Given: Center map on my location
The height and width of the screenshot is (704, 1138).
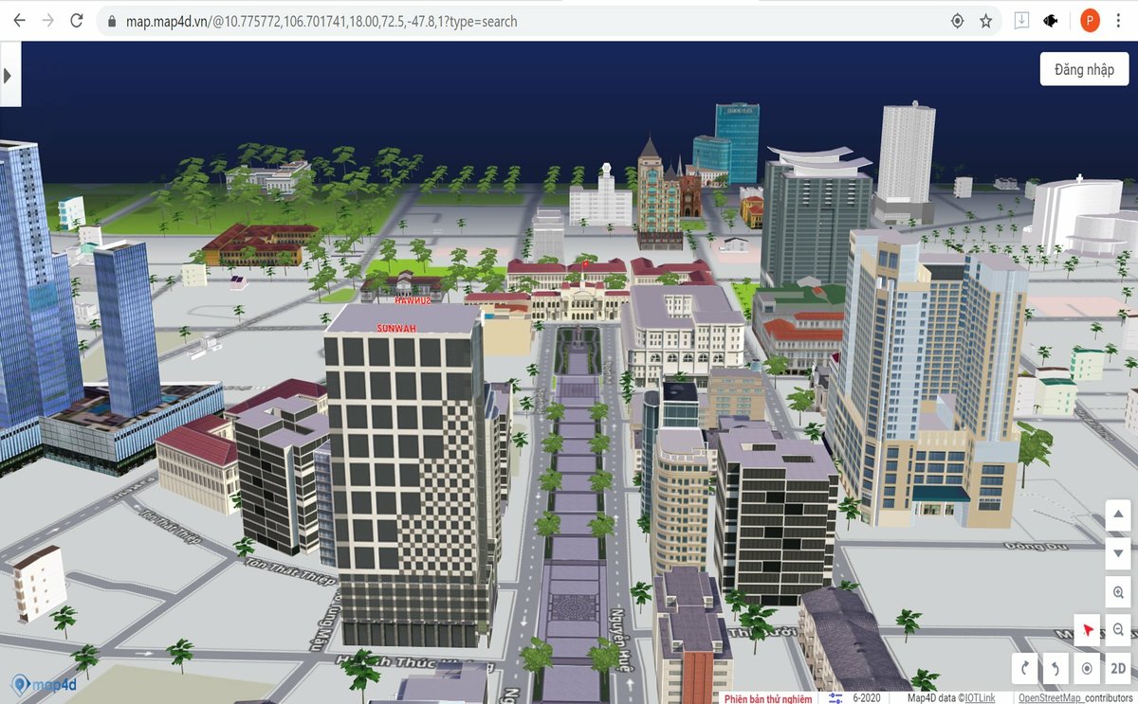Looking at the screenshot, I should 1087,668.
